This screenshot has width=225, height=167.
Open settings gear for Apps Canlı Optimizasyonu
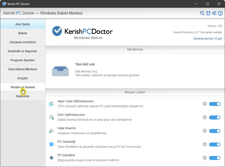tap(205, 104)
